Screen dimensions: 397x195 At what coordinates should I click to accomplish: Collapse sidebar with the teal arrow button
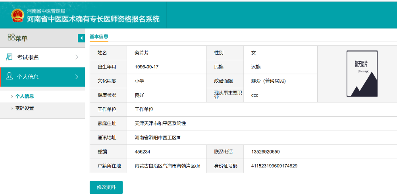pos(81,38)
